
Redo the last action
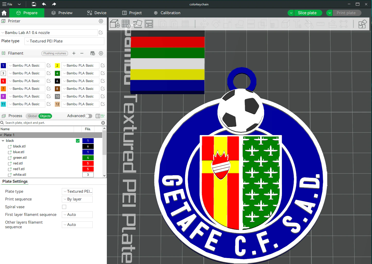54,4
